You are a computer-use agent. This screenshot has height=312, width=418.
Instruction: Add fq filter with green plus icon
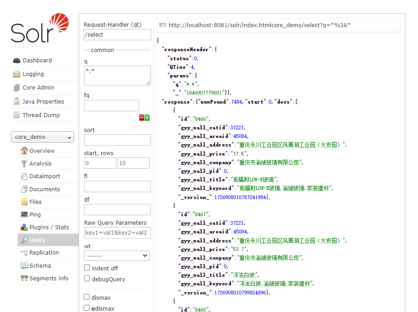(x=147, y=118)
